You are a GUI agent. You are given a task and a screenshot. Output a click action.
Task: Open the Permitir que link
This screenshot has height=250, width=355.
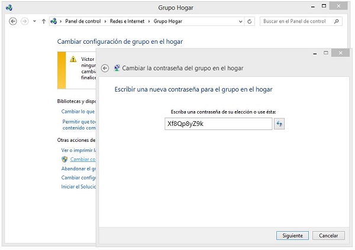(x=79, y=125)
